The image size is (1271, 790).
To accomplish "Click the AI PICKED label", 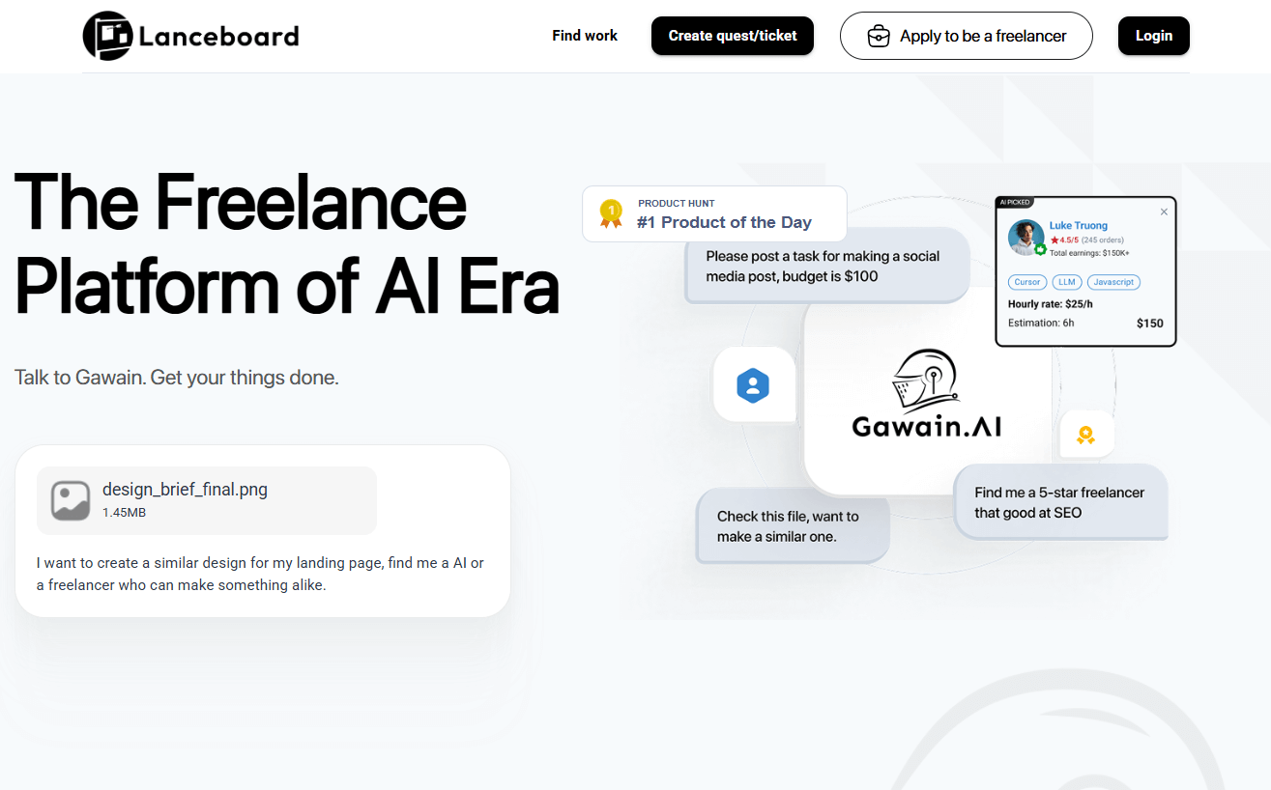I will pyautogui.click(x=1015, y=202).
